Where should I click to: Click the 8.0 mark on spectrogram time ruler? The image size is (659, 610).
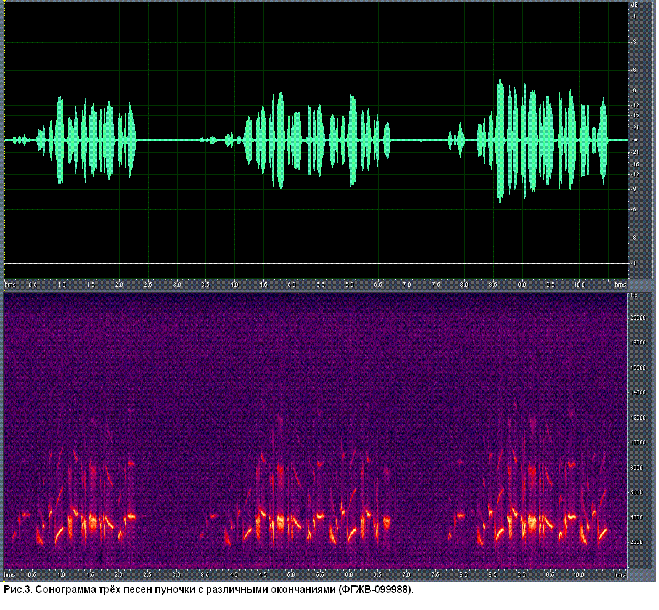point(464,576)
